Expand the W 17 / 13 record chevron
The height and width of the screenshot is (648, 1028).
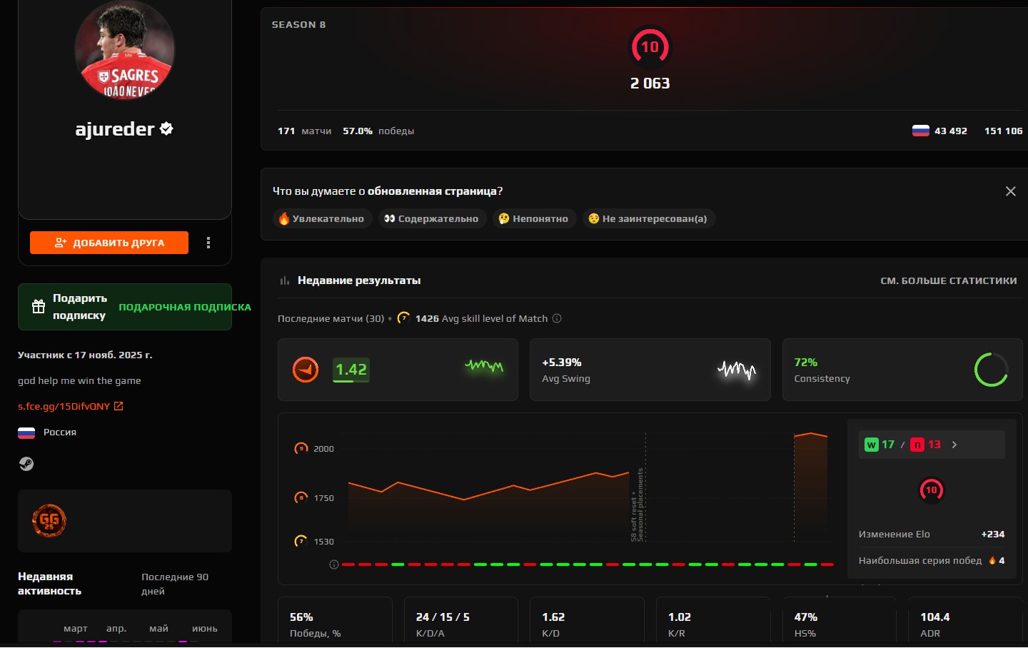[954, 445]
